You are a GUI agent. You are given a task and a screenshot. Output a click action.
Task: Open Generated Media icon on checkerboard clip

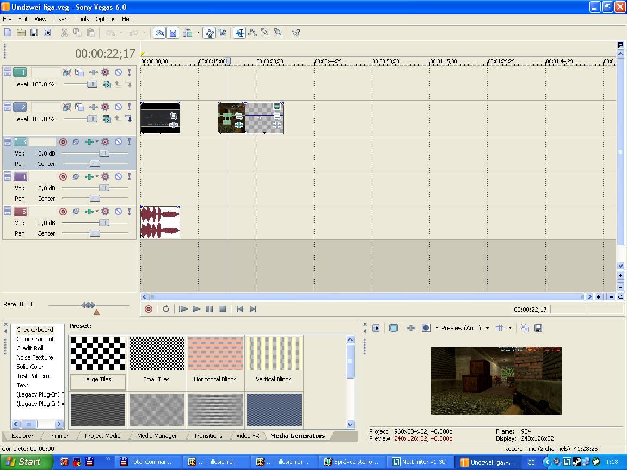(276, 106)
